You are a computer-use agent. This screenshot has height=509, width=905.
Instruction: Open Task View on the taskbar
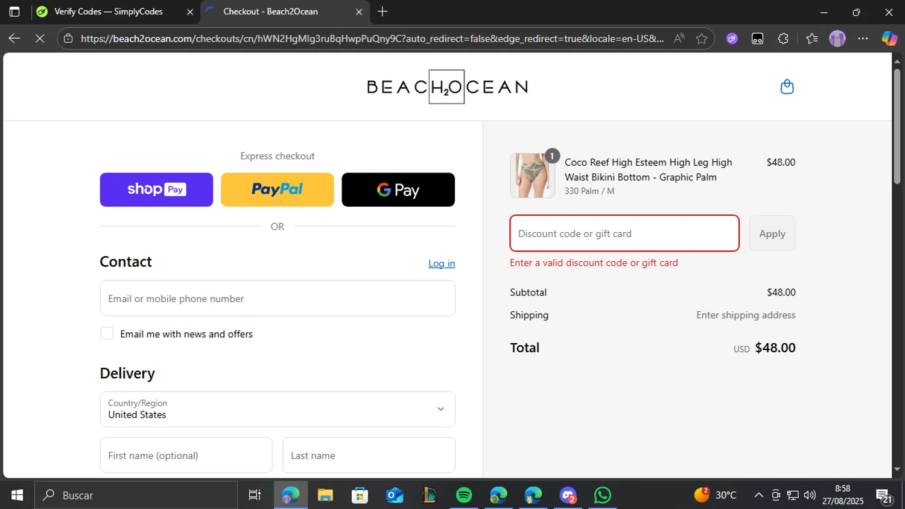coord(255,495)
